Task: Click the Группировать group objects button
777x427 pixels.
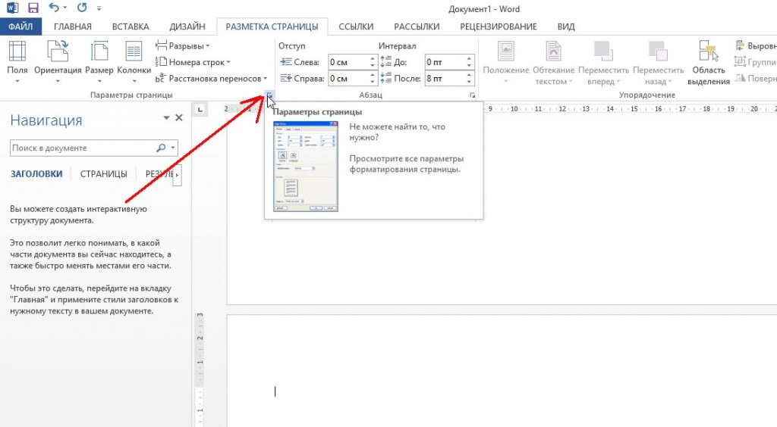Action: click(x=755, y=62)
